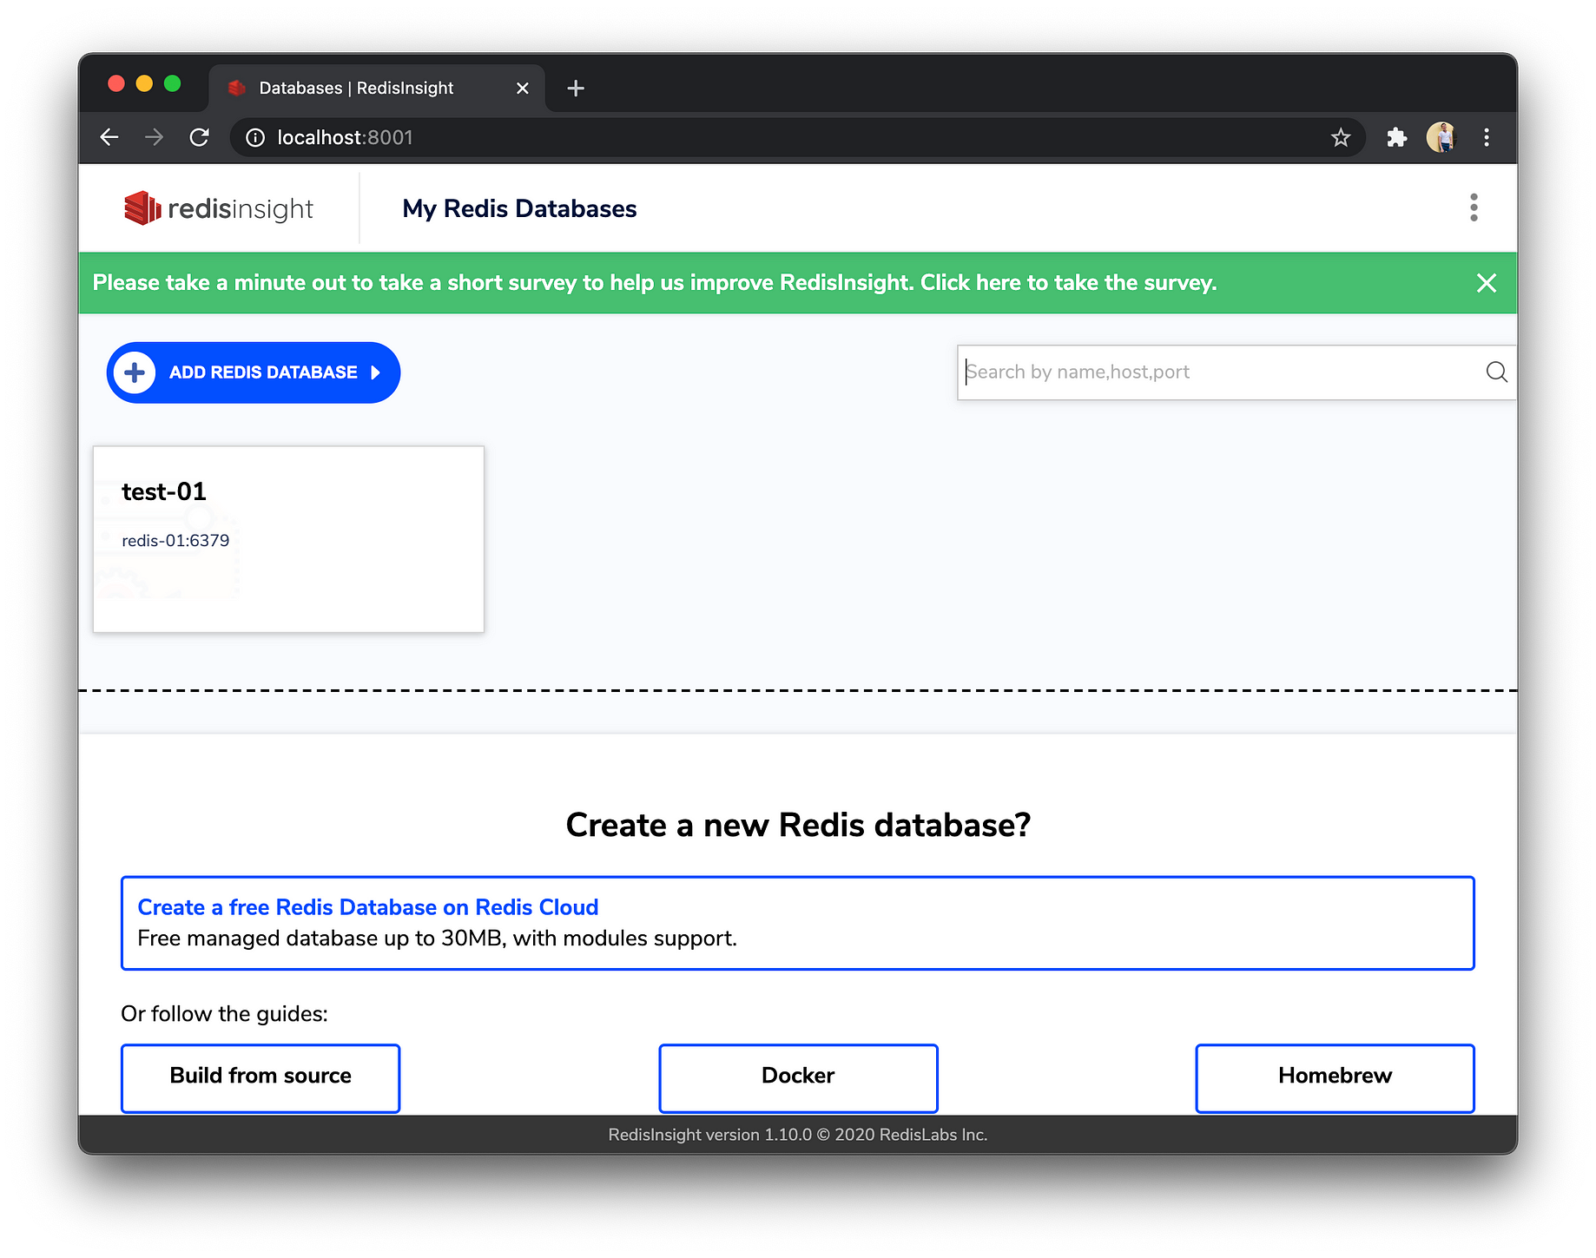
Task: Reload the localhost:8001 page
Action: pos(200,137)
